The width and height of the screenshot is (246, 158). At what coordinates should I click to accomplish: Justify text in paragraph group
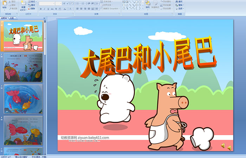(x=89, y=9)
